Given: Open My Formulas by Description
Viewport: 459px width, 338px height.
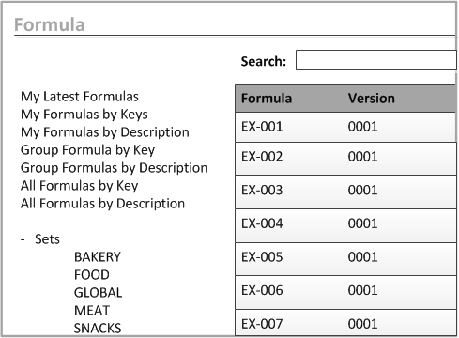Looking at the screenshot, I should [x=105, y=132].
